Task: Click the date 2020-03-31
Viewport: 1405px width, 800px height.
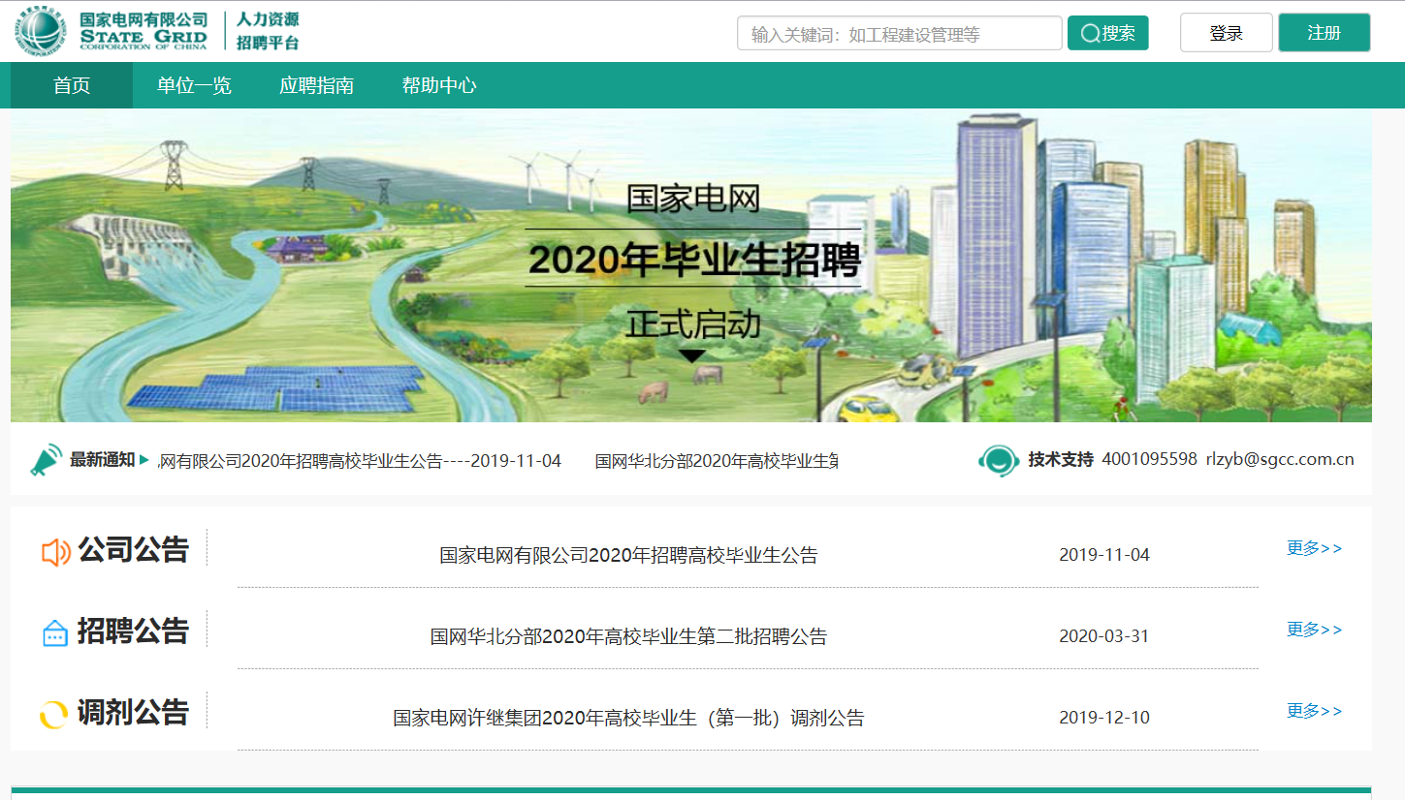Action: point(1104,636)
